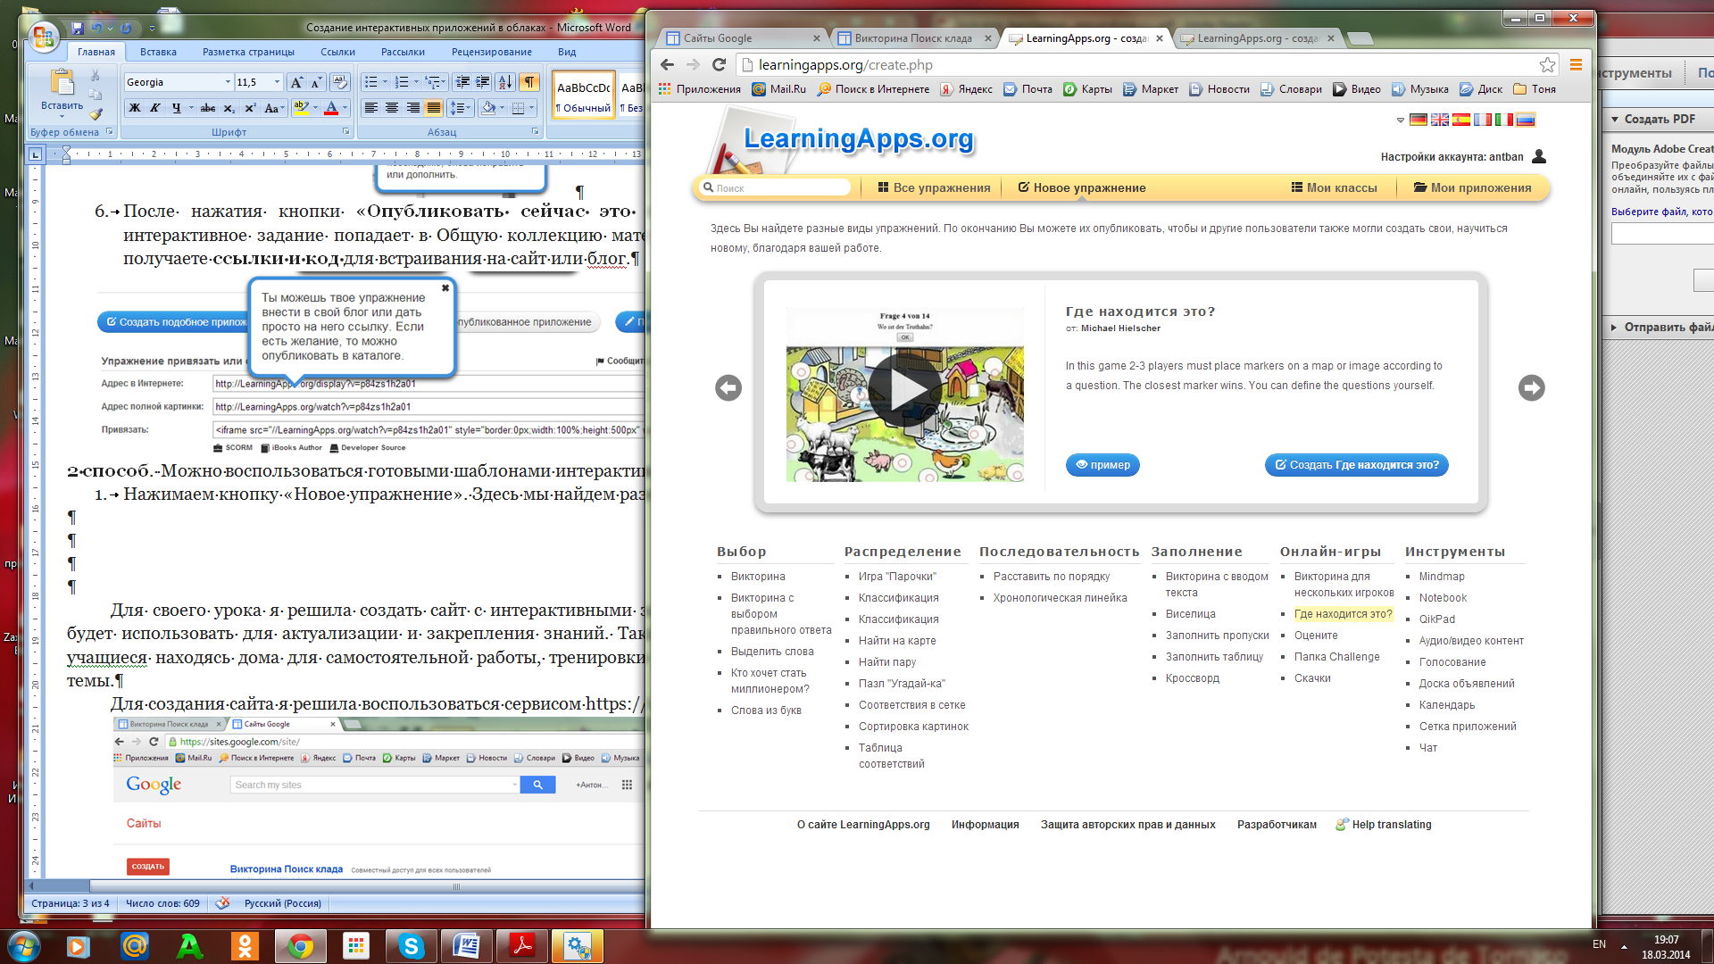Apply subscript formatting in Word
The image size is (1714, 964).
coord(229,108)
